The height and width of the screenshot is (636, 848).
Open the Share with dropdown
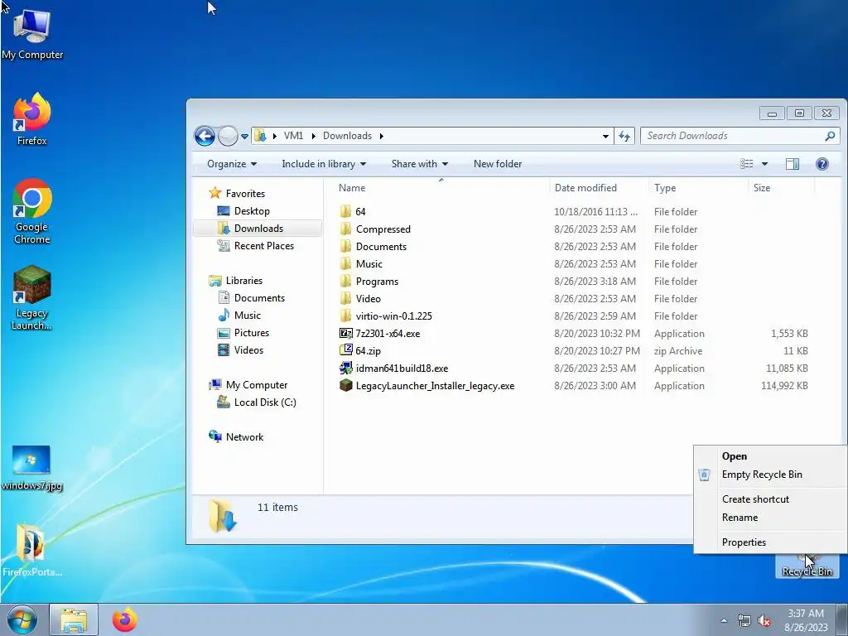coord(420,164)
